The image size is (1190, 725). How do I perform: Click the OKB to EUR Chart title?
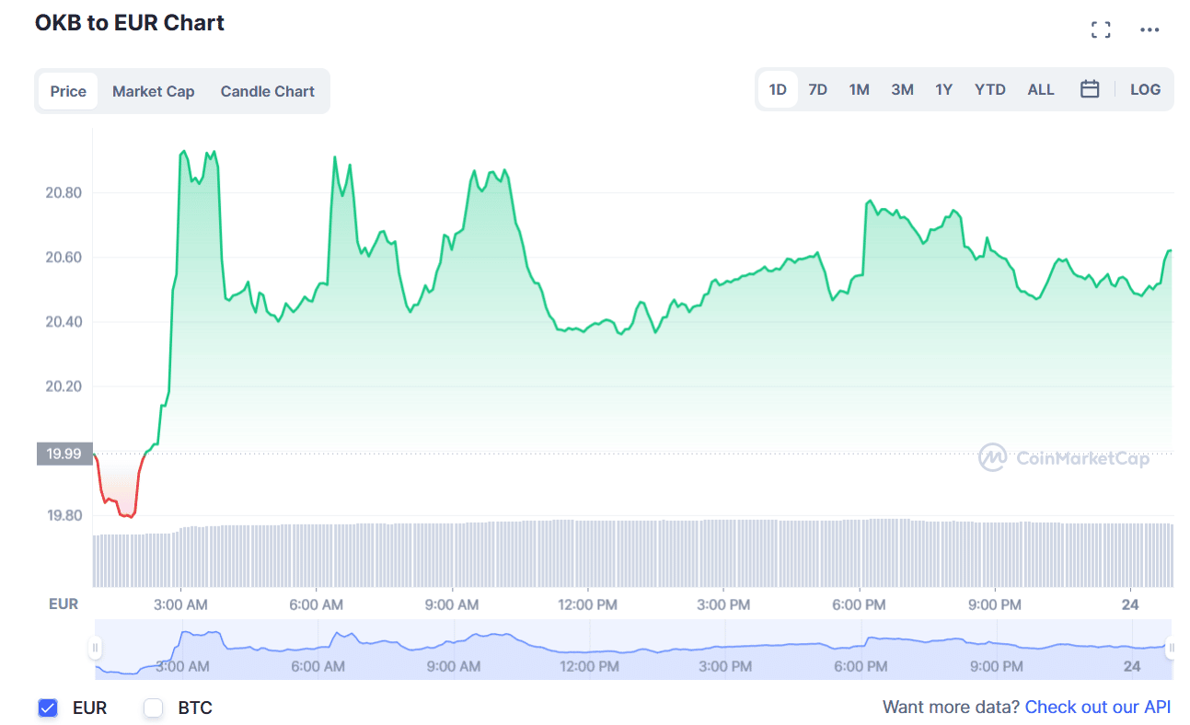point(130,23)
